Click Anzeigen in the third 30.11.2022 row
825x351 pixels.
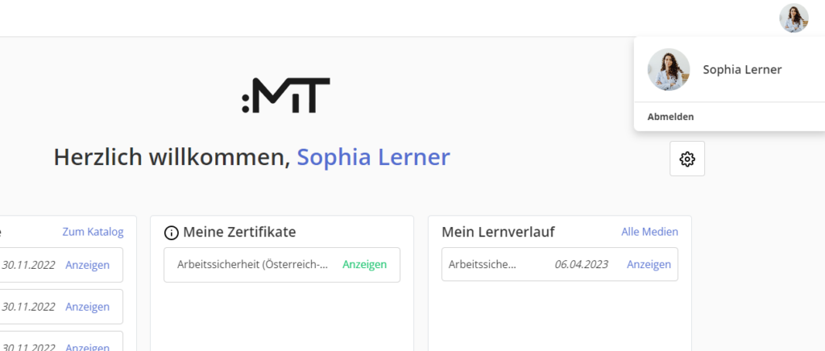87,347
